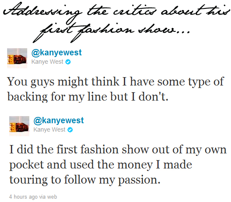
Task: Click the Kanye West display name in the first tweet
Action: (x=47, y=62)
